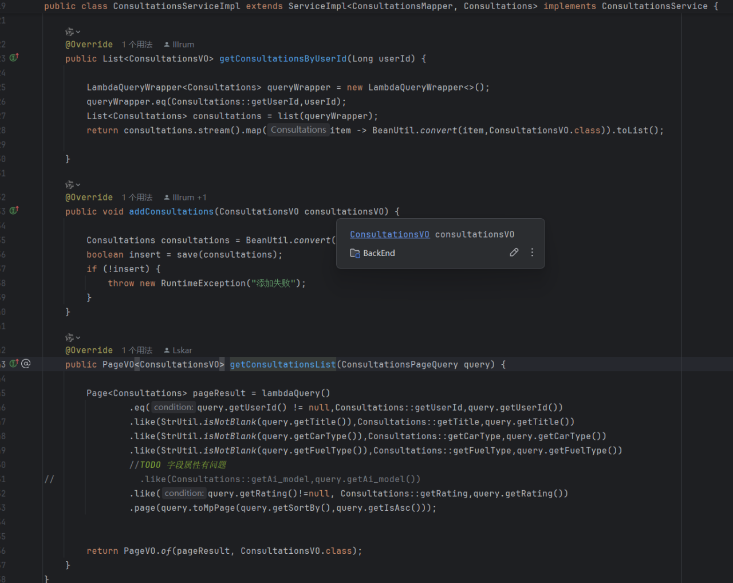Image resolution: width=733 pixels, height=583 pixels.
Task: Click "RuntimeException" in the throw statement
Action: (x=203, y=283)
